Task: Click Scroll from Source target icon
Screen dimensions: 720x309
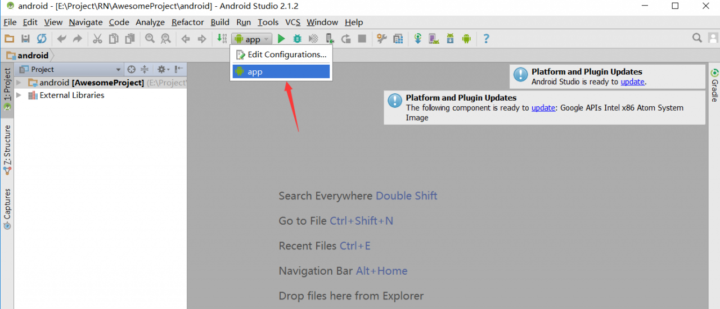Action: point(131,69)
